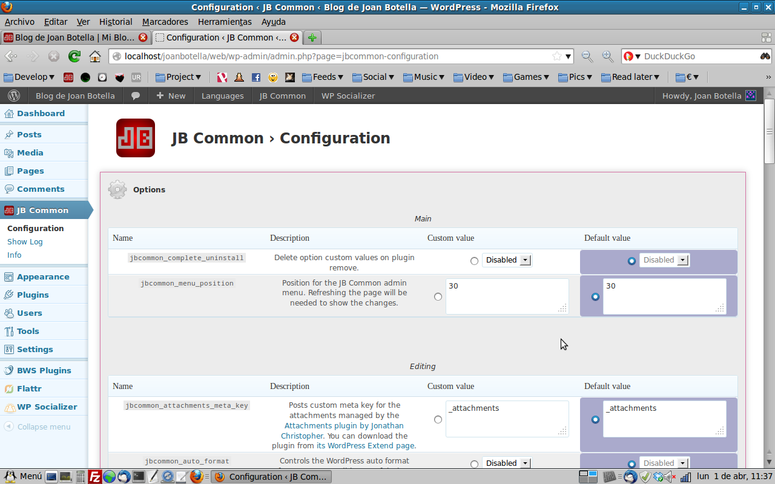Click the Facebook bookmark icon
Image resolution: width=775 pixels, height=484 pixels.
[x=256, y=77]
